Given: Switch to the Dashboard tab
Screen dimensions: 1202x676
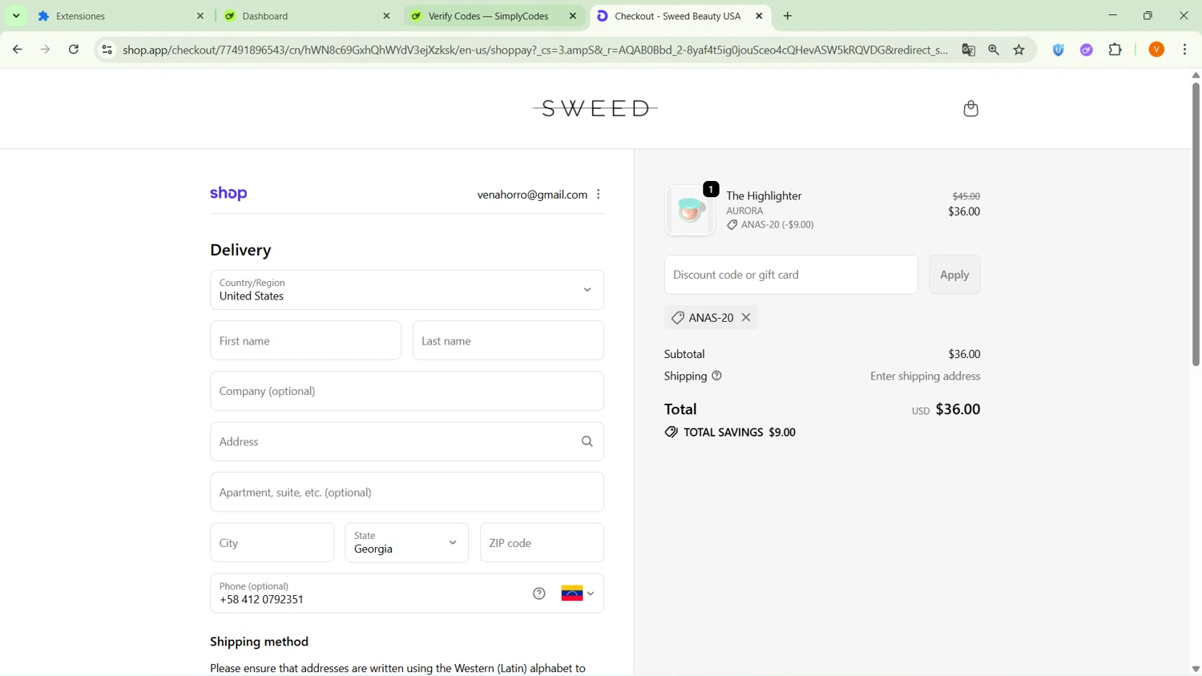Looking at the screenshot, I should point(307,16).
